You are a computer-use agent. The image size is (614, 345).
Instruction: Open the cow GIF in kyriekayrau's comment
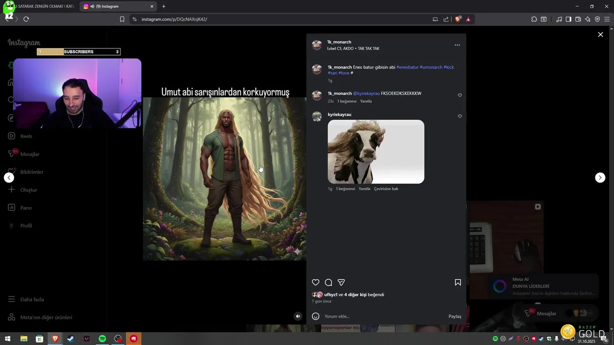coord(376,152)
